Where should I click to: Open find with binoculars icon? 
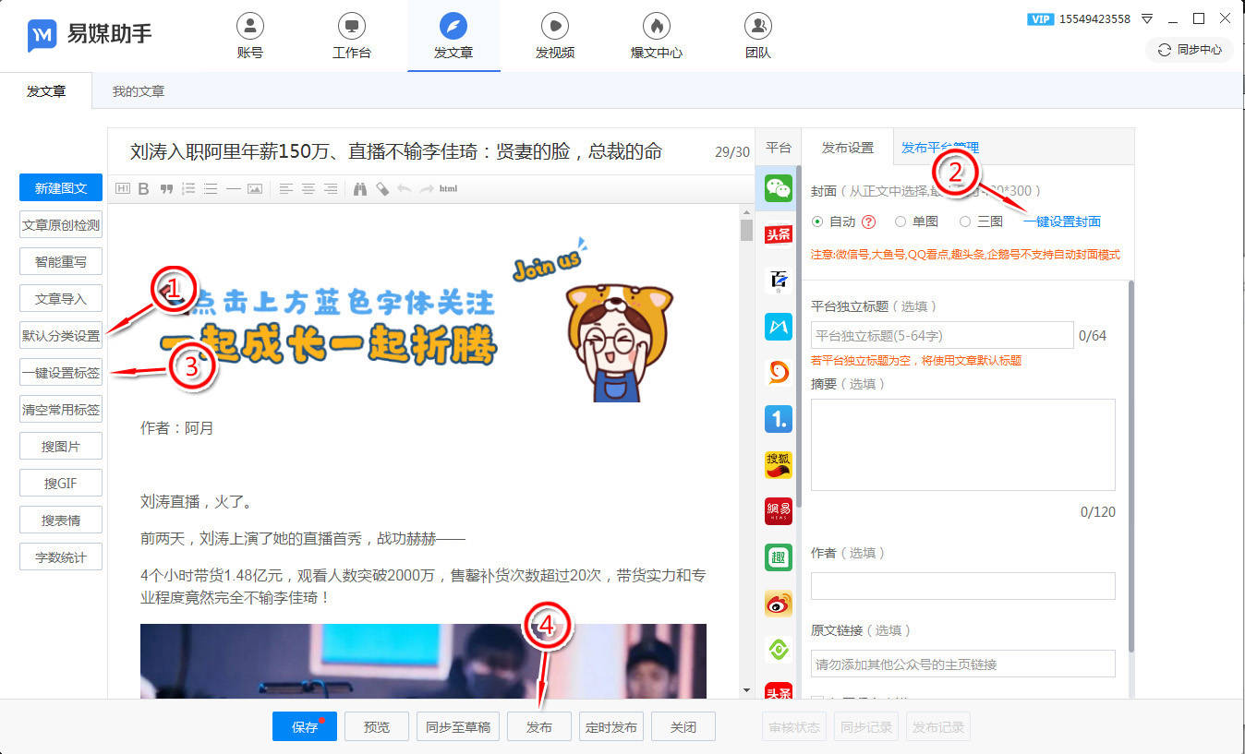click(360, 188)
